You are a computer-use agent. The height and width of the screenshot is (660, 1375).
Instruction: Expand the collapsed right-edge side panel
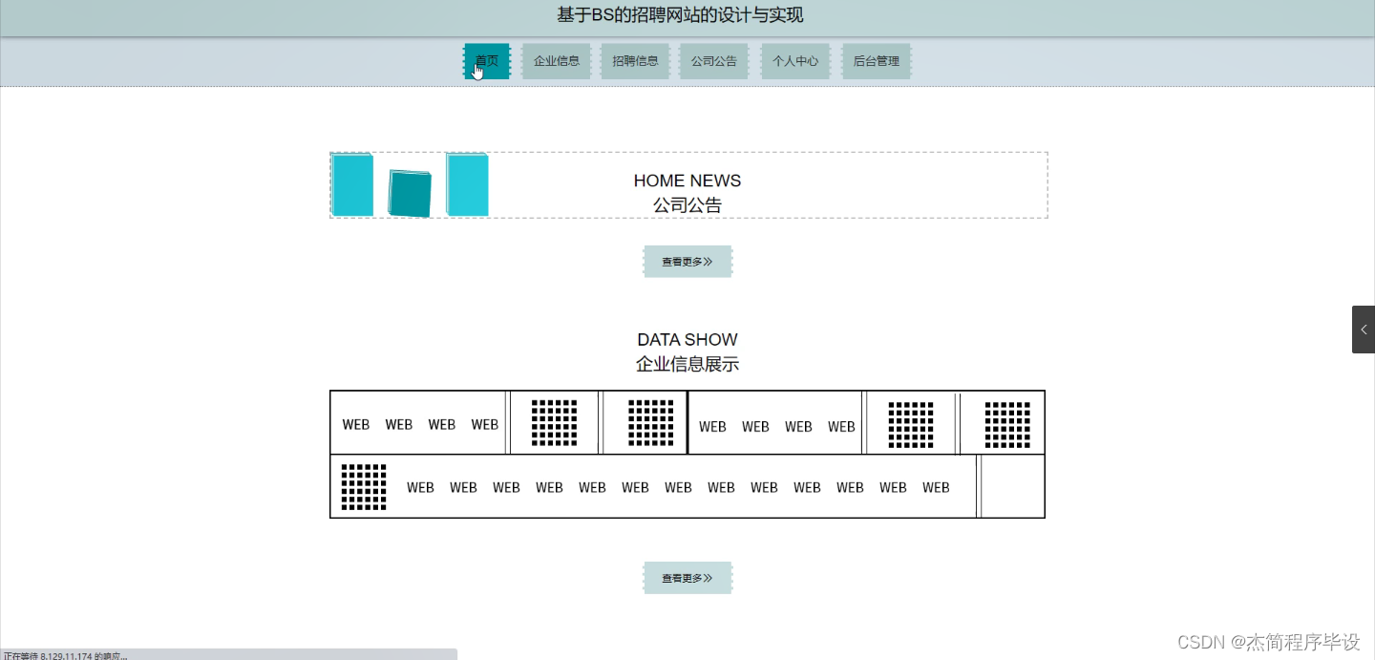point(1364,330)
